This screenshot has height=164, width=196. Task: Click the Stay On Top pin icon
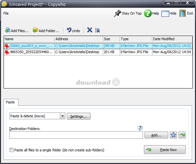point(117,14)
